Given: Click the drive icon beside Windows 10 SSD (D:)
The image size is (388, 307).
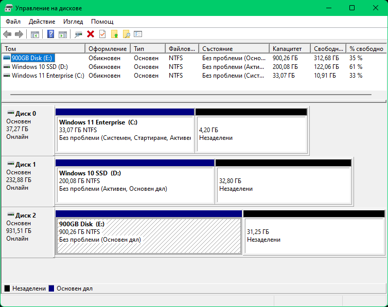Looking at the screenshot, I should 7,67.
